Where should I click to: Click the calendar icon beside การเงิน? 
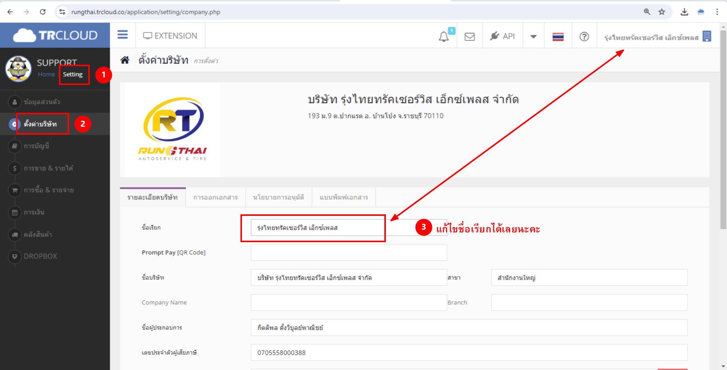click(x=15, y=212)
